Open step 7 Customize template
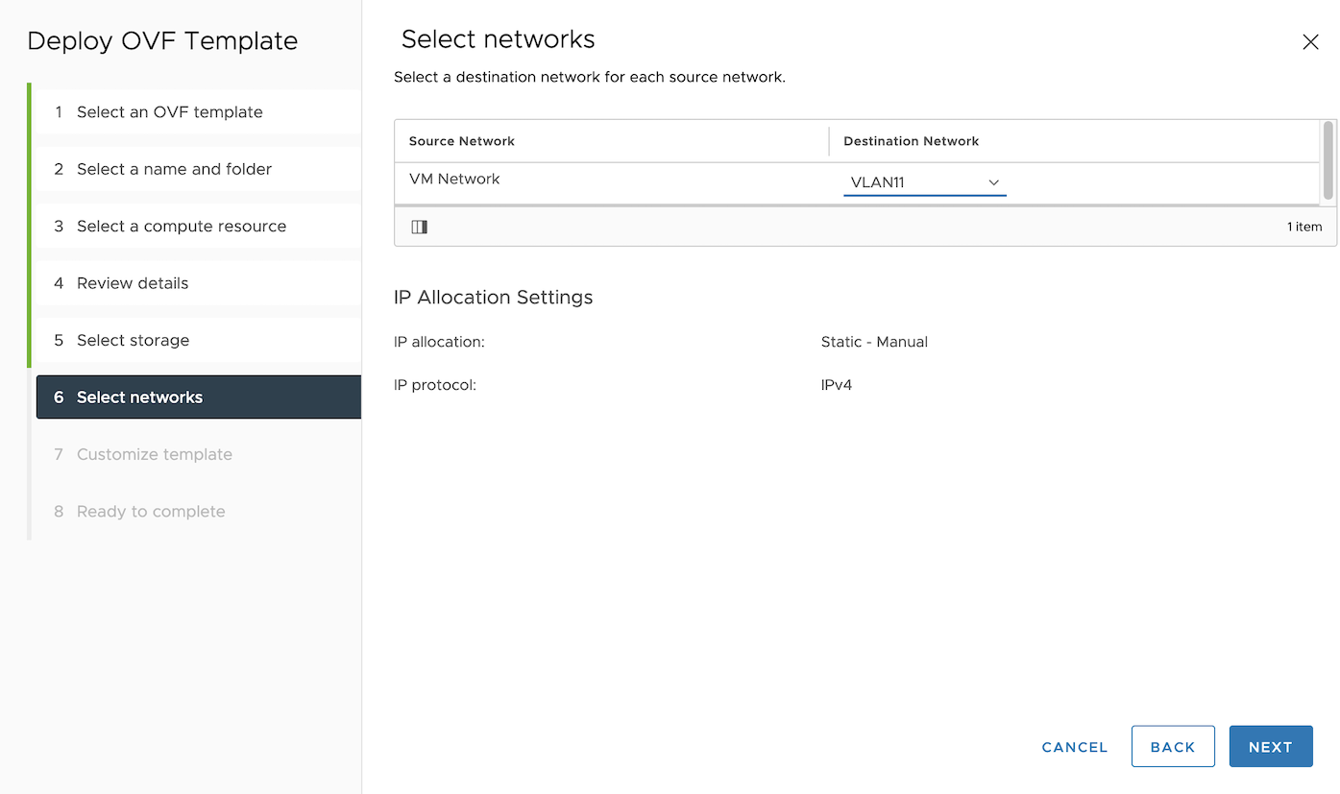This screenshot has width=1340, height=794. point(154,453)
